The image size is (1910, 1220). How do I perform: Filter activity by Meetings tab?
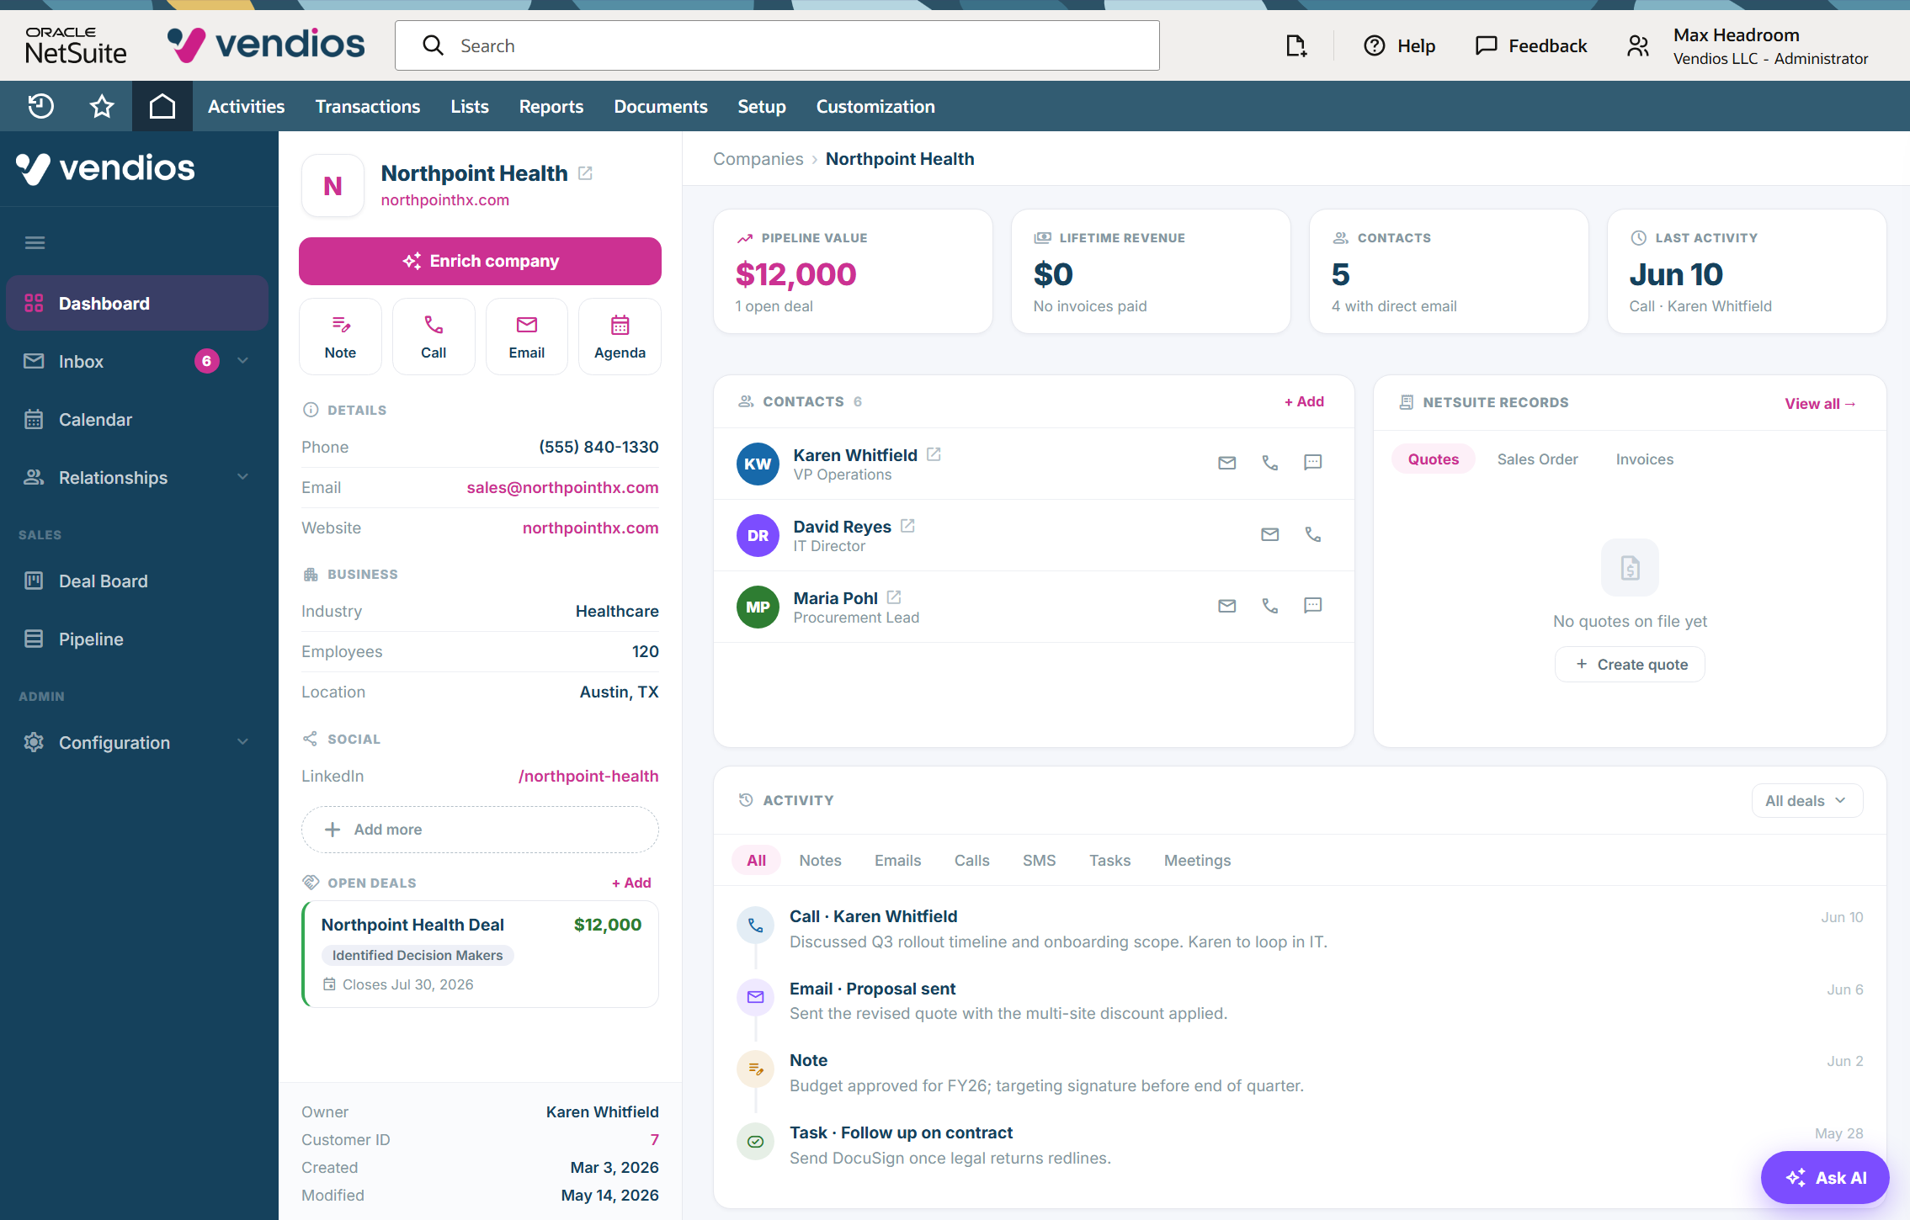(1197, 861)
